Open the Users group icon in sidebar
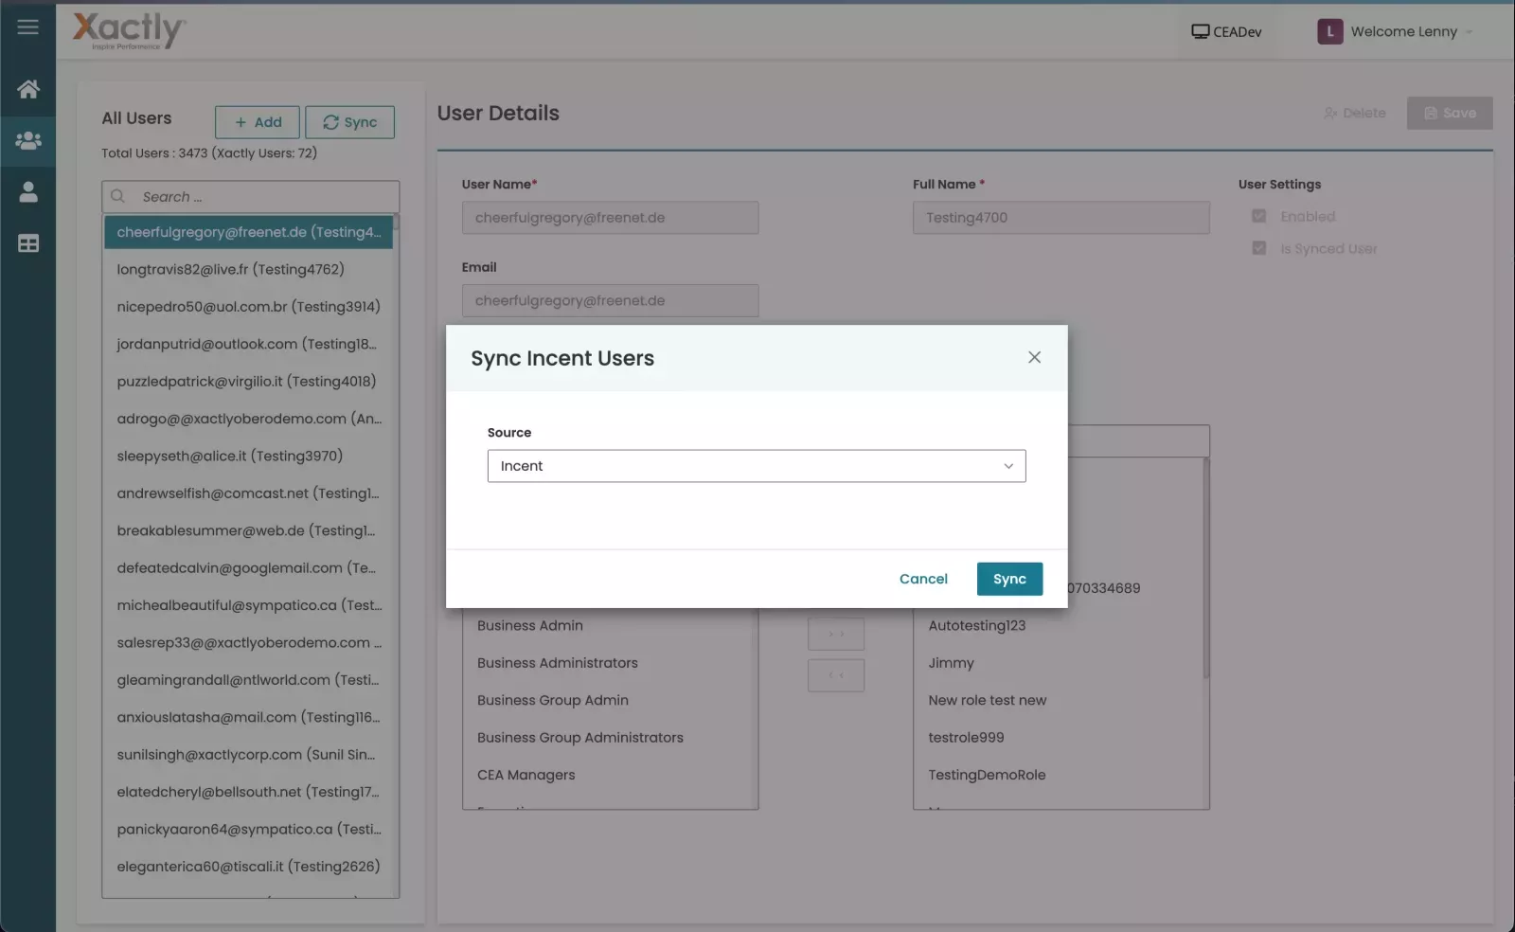This screenshot has height=932, width=1515. point(28,141)
